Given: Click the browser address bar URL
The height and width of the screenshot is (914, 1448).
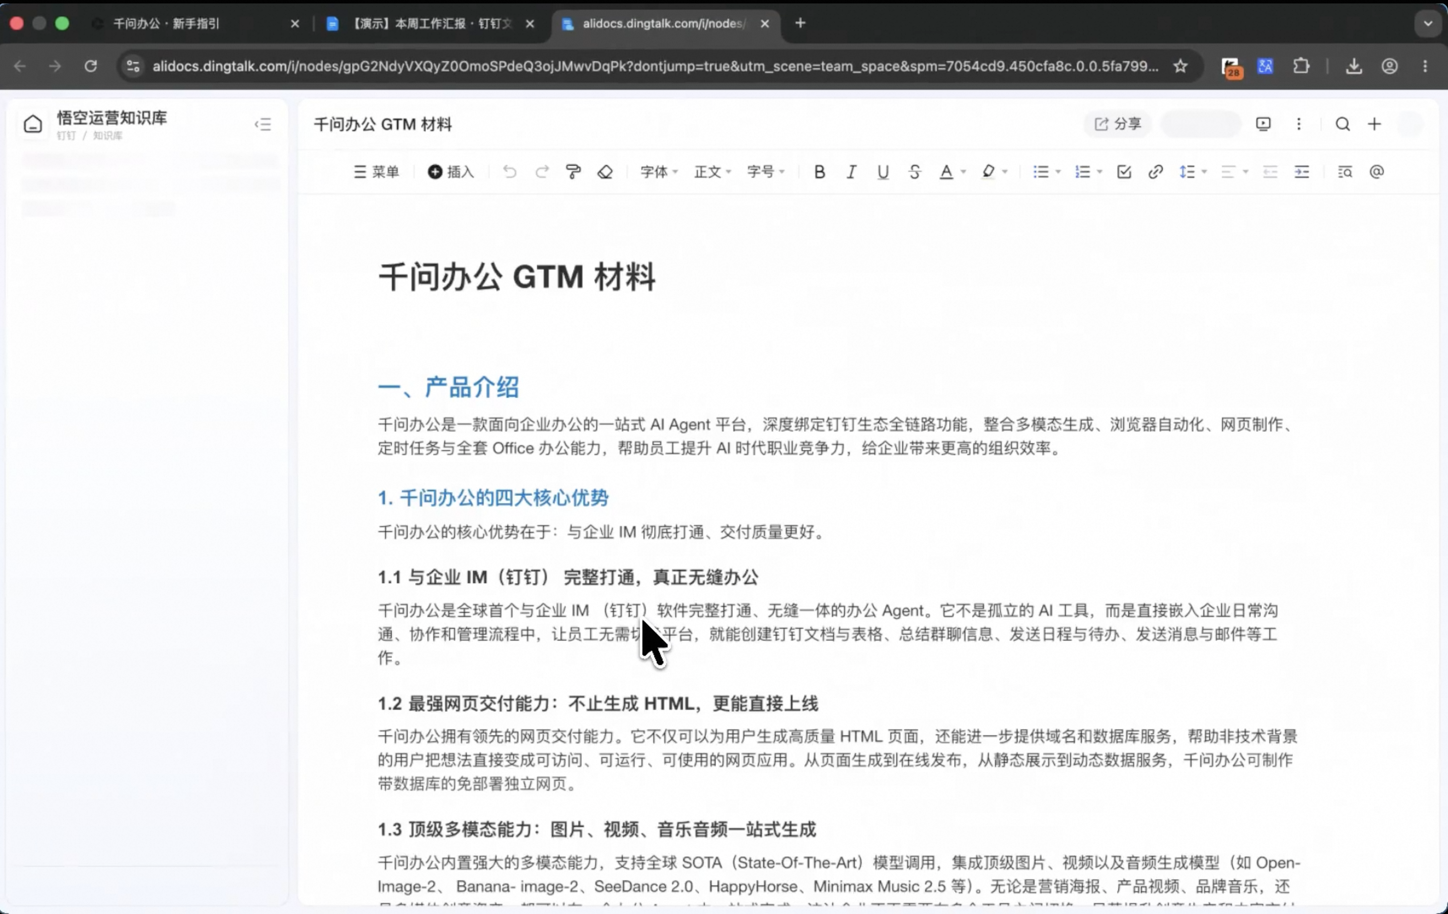Looking at the screenshot, I should pos(655,66).
